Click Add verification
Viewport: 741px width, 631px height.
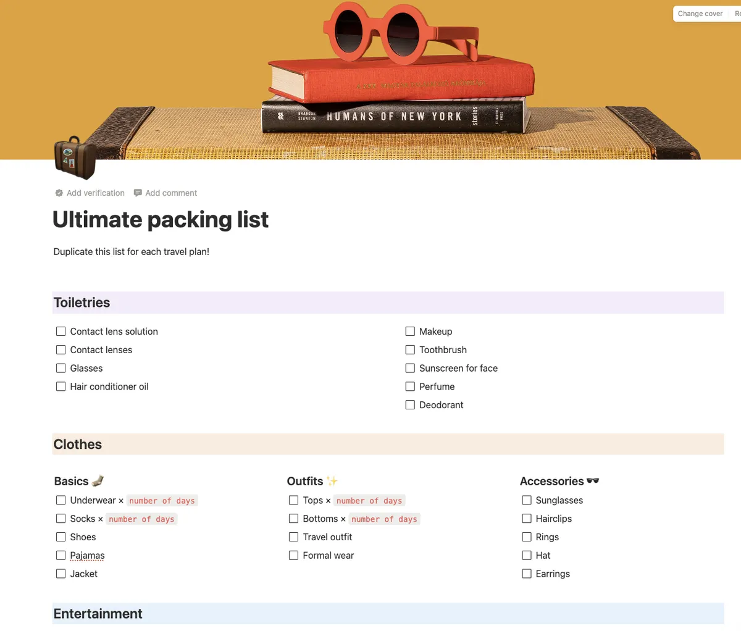pyautogui.click(x=96, y=193)
